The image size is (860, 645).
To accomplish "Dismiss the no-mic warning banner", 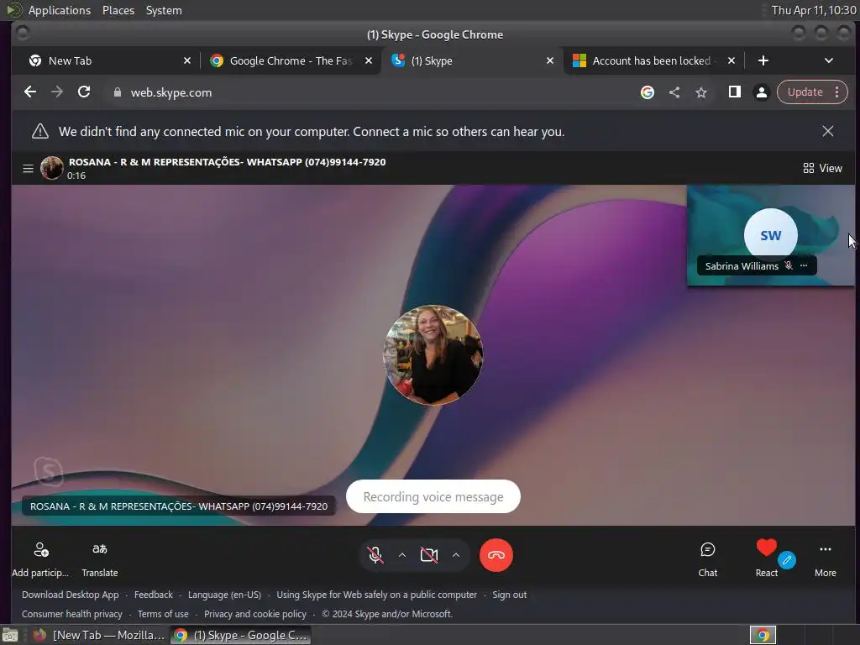I will coord(827,131).
